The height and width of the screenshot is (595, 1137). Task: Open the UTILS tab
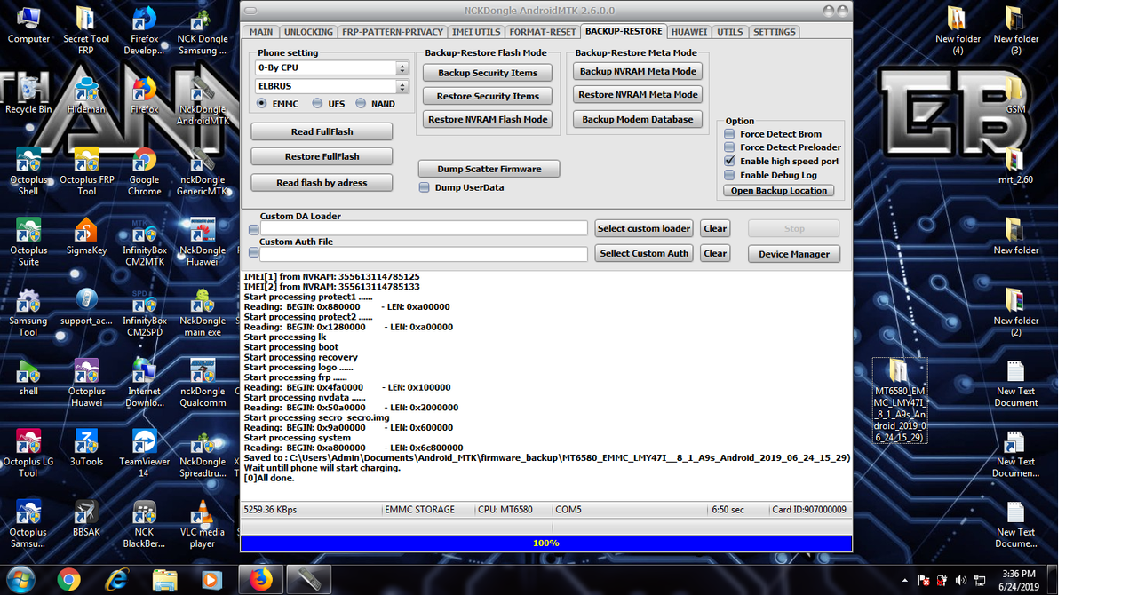coord(730,32)
